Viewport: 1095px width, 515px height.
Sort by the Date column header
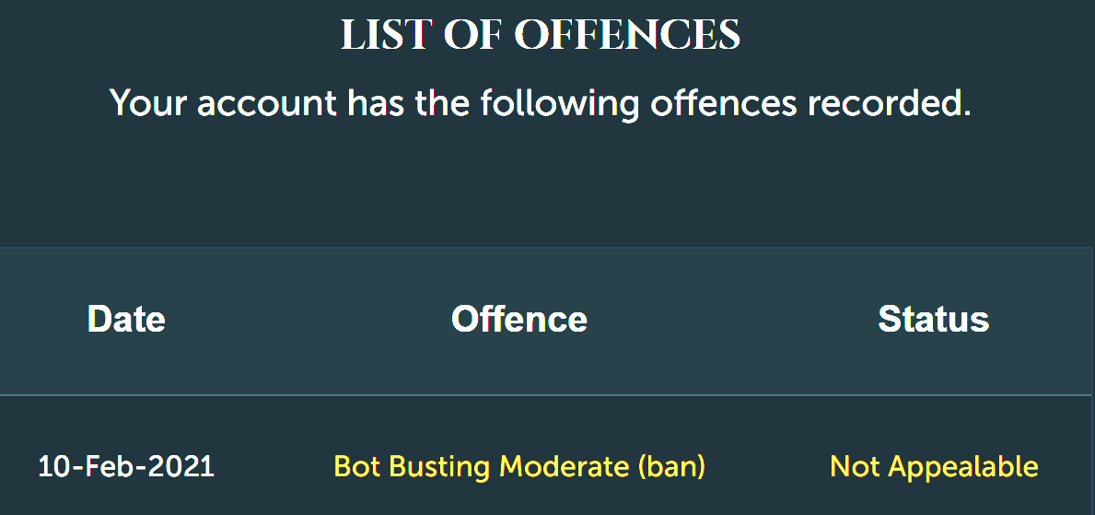126,319
